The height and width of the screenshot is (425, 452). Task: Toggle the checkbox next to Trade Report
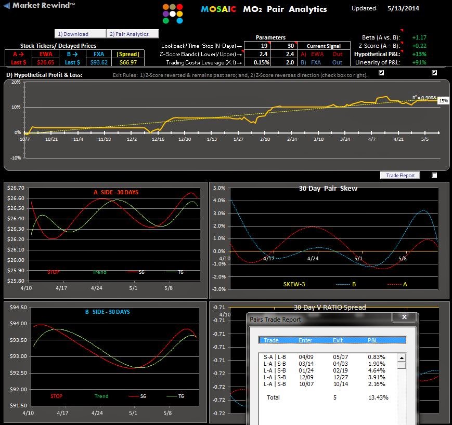434,175
